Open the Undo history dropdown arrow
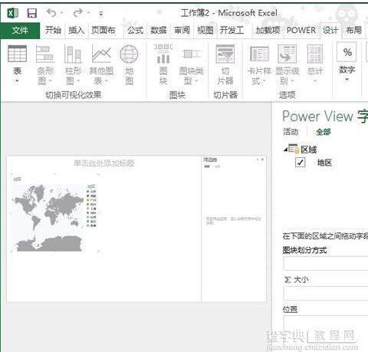This screenshot has width=368, height=352. tap(62, 12)
